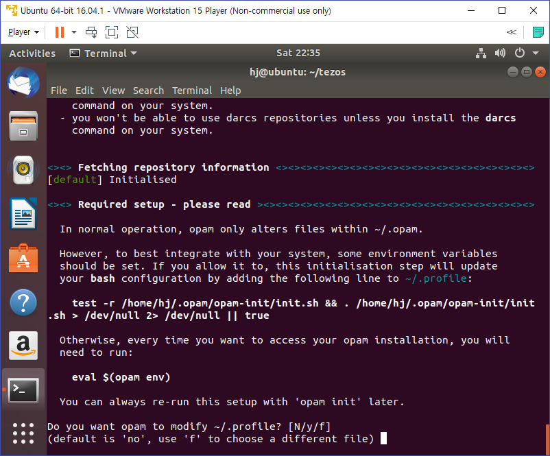Click the 'Fetching repository information' heading
Image resolution: width=550 pixels, height=456 pixels.
click(174, 167)
